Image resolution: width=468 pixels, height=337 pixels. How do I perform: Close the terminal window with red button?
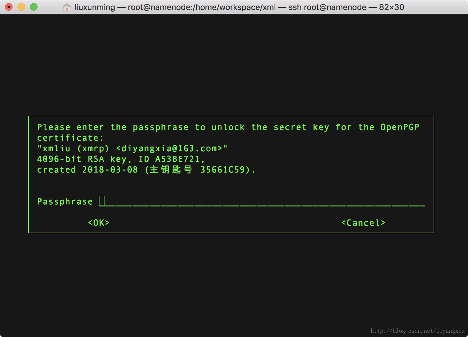[x=9, y=7]
